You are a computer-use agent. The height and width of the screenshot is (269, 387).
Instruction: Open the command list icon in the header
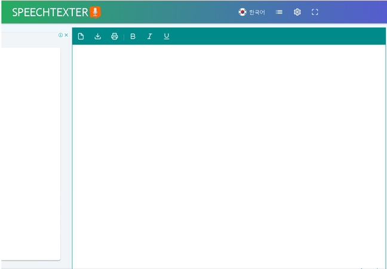coord(279,12)
